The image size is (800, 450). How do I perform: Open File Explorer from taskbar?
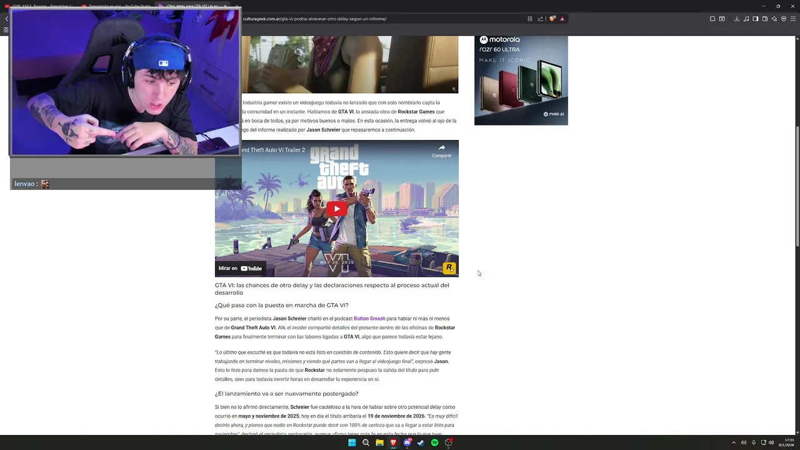coord(379,442)
